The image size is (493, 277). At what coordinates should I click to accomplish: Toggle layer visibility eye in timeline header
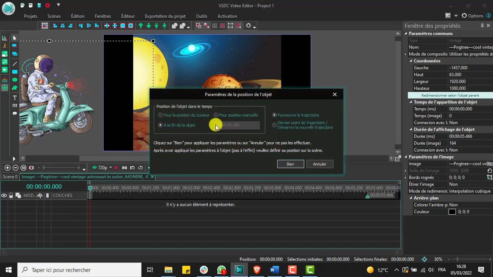click(4, 195)
